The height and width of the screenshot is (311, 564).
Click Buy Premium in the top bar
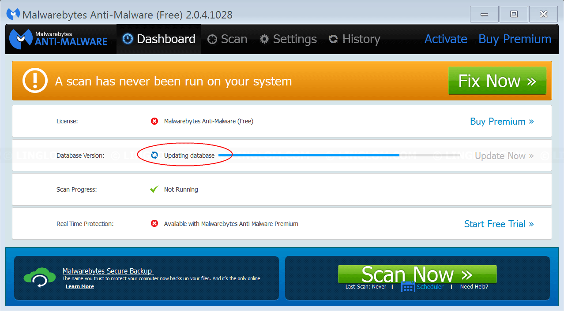515,39
